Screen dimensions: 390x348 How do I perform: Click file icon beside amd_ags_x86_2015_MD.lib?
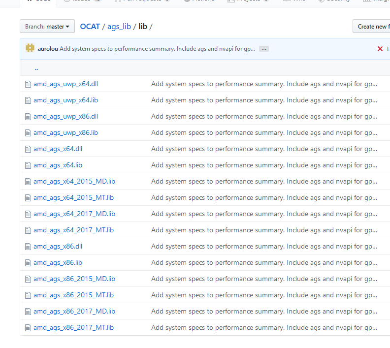click(28, 279)
